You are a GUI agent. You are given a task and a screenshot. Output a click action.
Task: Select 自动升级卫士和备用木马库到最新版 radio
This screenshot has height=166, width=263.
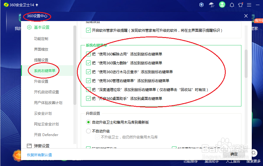coord(88,122)
